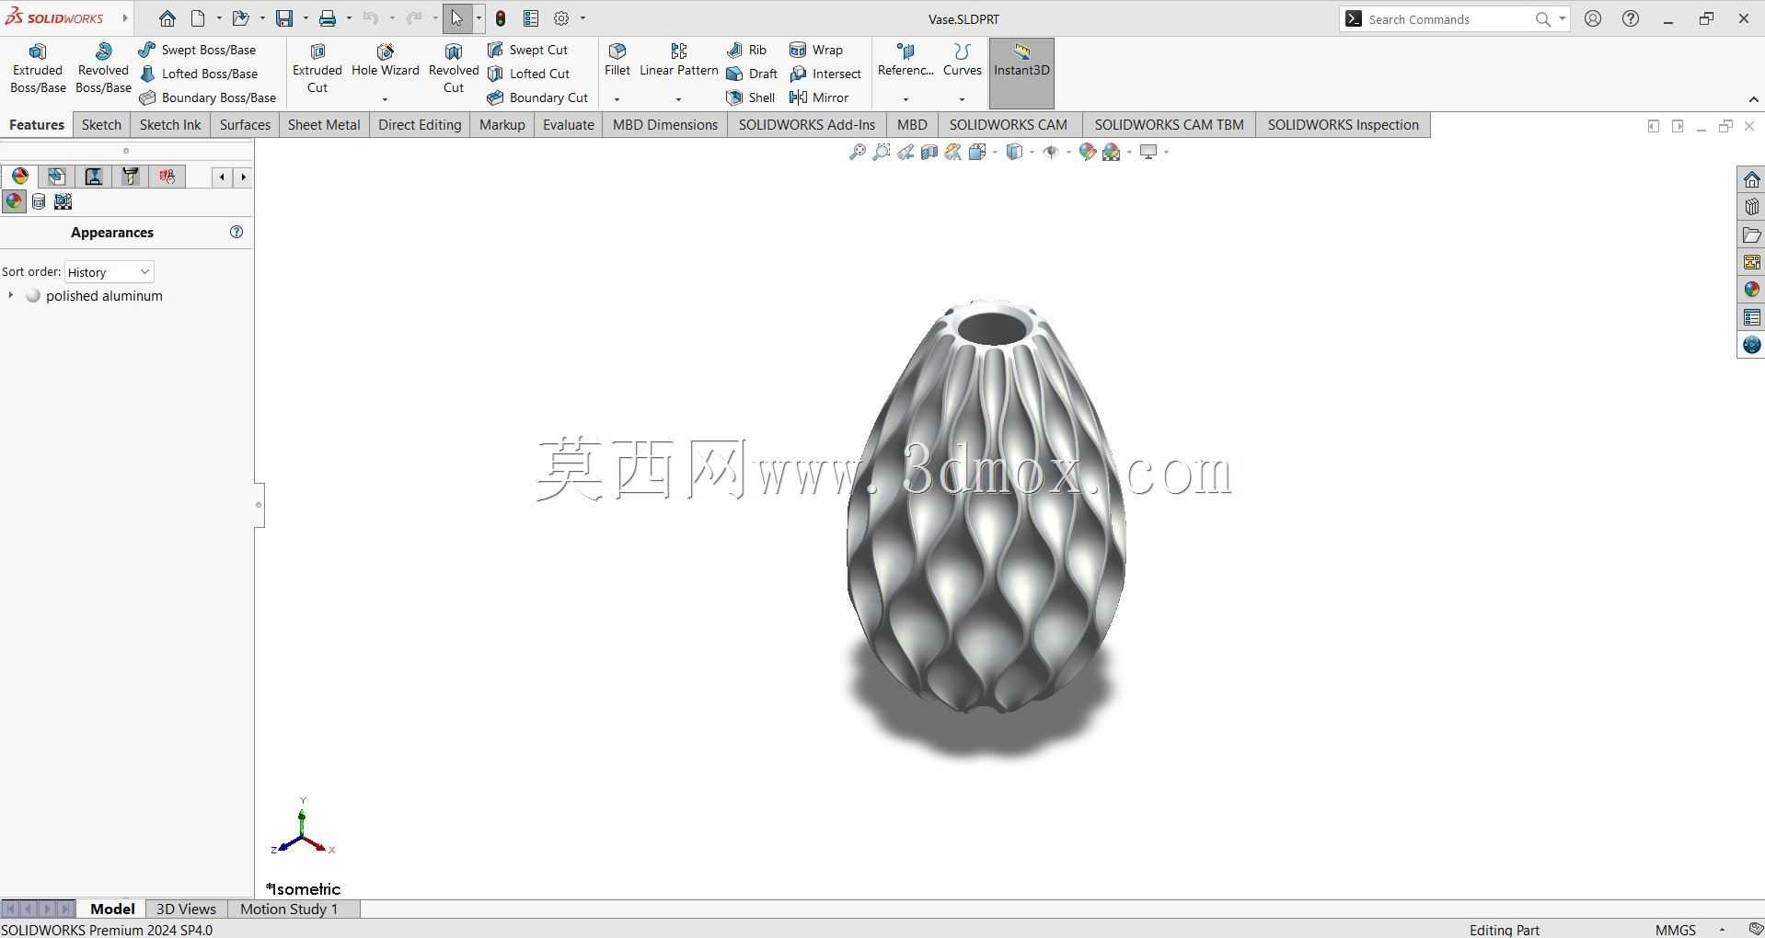Toggle the Instant3D mode

click(x=1021, y=73)
